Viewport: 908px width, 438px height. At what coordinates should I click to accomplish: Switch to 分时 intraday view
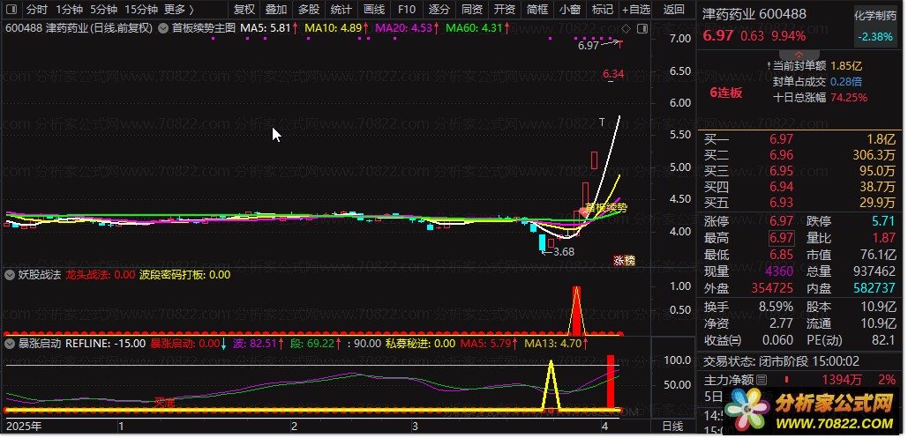tap(37, 10)
